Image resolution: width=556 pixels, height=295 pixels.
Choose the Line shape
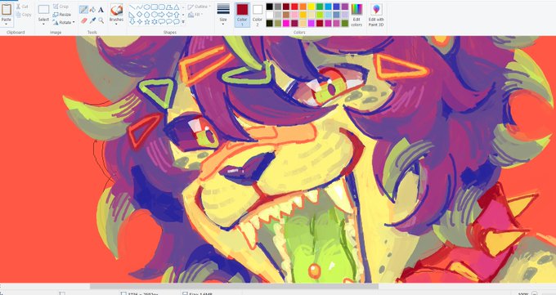[x=132, y=7]
